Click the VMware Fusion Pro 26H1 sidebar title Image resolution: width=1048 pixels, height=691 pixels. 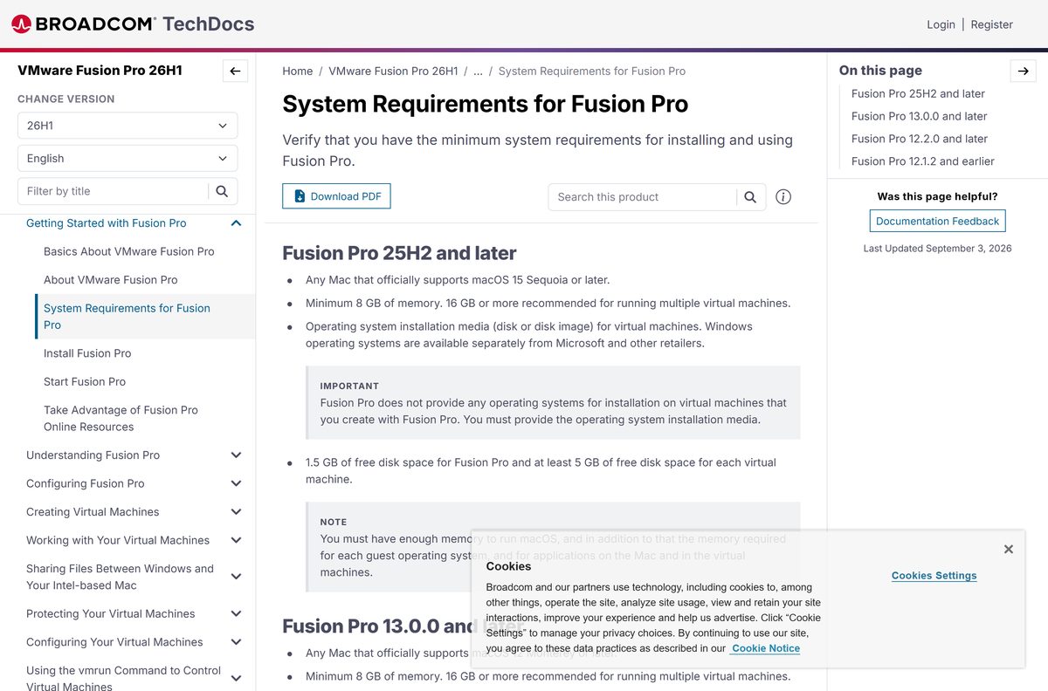pos(100,71)
